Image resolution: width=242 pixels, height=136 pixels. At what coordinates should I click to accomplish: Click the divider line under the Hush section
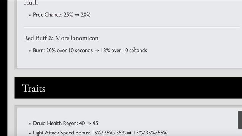[x=132, y=27]
